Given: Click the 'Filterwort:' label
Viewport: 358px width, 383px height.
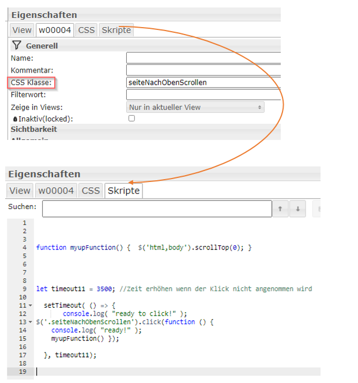Looking at the screenshot, I should pyautogui.click(x=28, y=94).
